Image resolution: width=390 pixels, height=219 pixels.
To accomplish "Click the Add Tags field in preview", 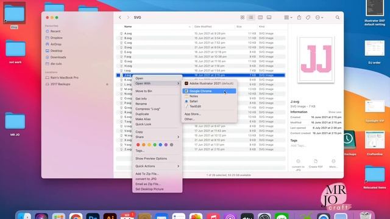I will tap(299, 145).
